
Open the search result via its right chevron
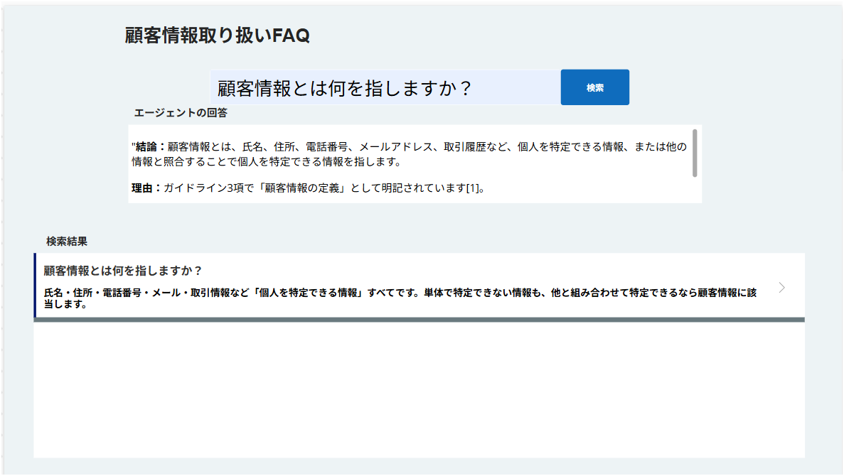(x=781, y=288)
